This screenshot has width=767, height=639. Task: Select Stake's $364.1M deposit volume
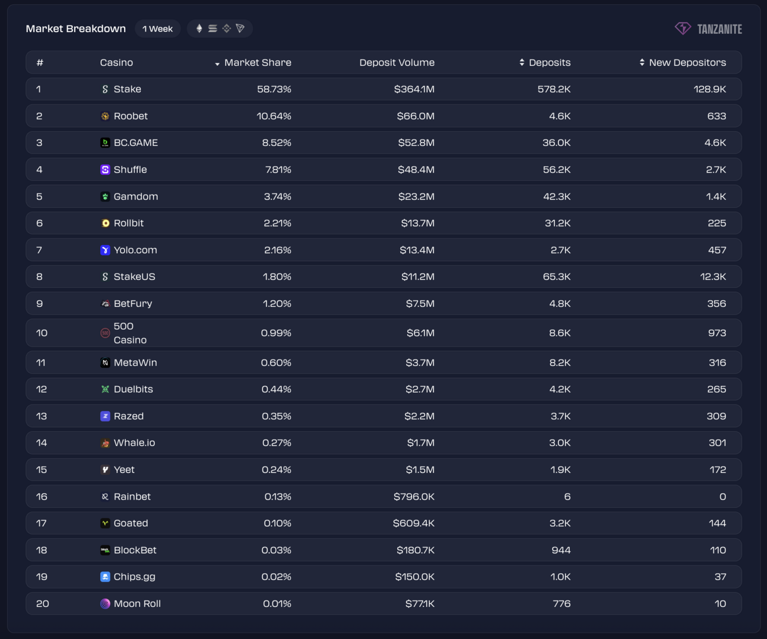click(414, 89)
